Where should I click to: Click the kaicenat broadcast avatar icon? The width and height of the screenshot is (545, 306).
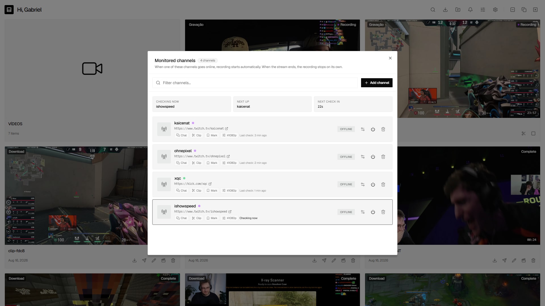[x=164, y=129]
